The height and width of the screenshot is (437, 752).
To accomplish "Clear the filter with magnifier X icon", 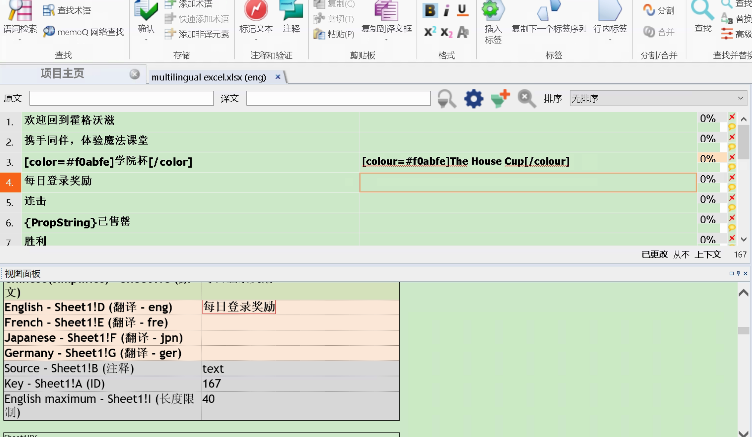I will [527, 99].
